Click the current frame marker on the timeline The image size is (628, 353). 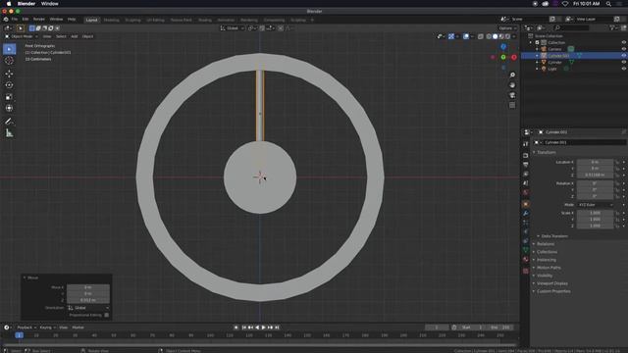click(19, 335)
